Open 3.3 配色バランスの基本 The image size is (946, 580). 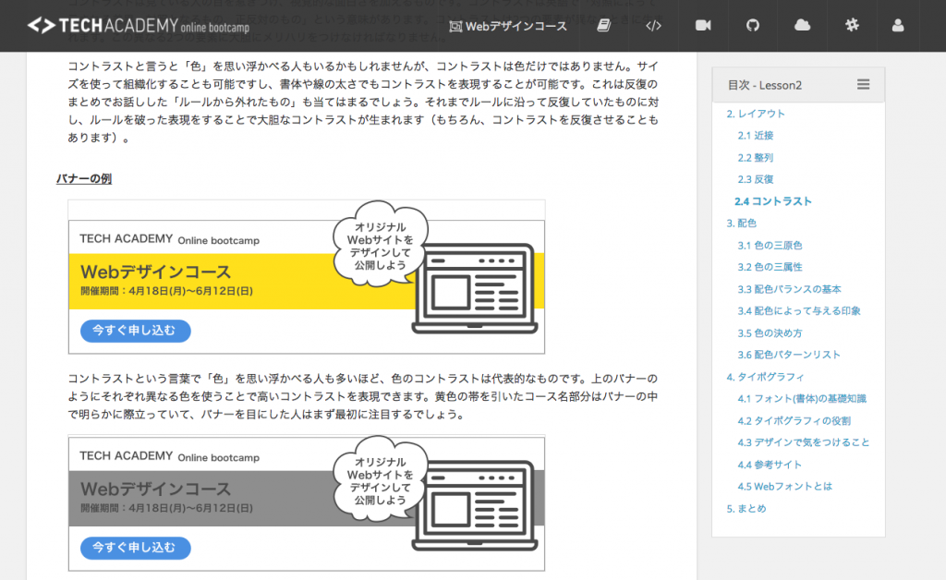coord(789,289)
